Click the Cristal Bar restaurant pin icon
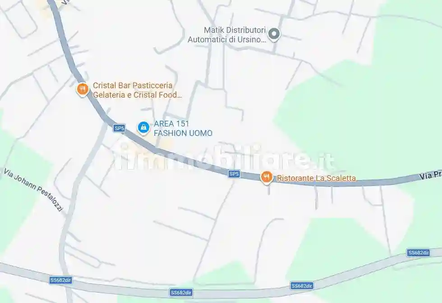 pyautogui.click(x=83, y=89)
